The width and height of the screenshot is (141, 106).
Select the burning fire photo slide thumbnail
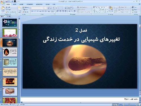(10, 82)
